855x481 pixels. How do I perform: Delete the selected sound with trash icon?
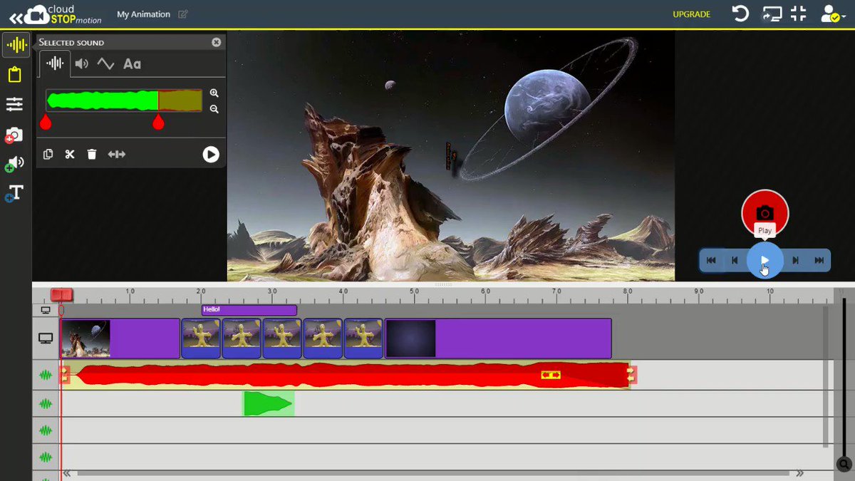pyautogui.click(x=92, y=154)
